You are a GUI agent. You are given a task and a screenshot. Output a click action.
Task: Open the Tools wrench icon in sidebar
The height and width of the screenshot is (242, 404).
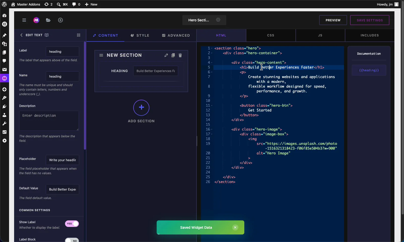[4, 124]
